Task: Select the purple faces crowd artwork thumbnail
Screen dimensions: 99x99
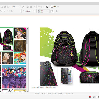Action: pos(14,77)
